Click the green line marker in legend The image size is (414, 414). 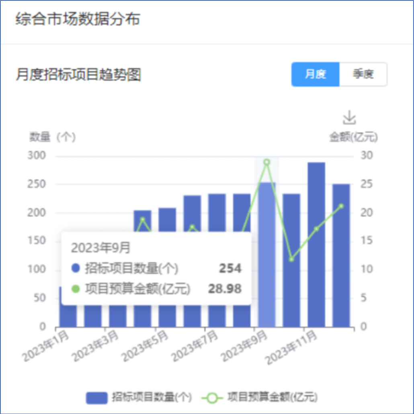212,398
